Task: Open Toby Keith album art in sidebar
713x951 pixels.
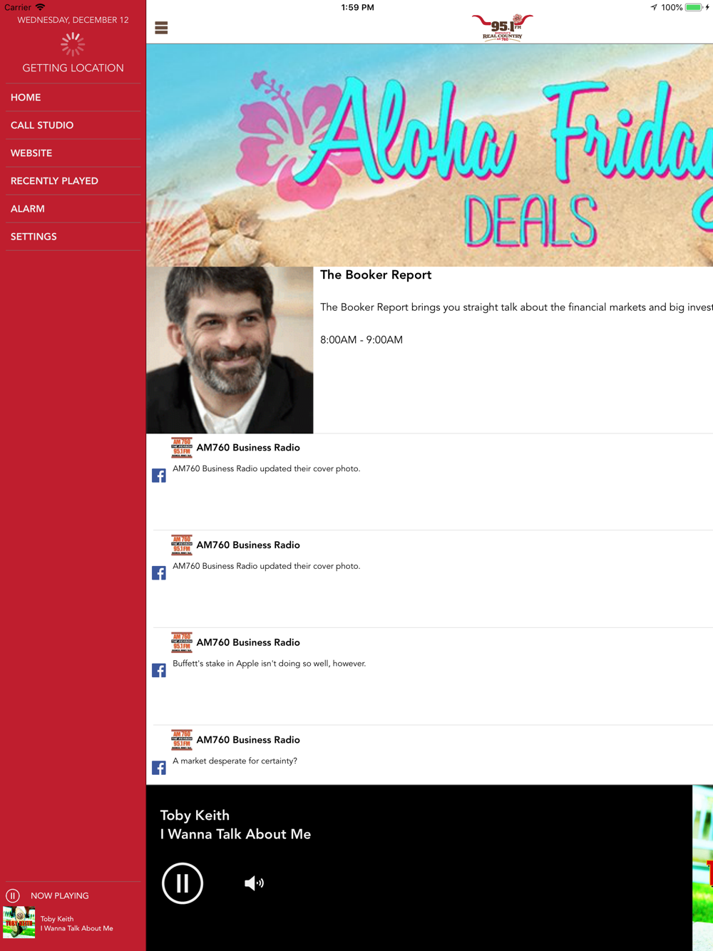Action: click(x=19, y=922)
